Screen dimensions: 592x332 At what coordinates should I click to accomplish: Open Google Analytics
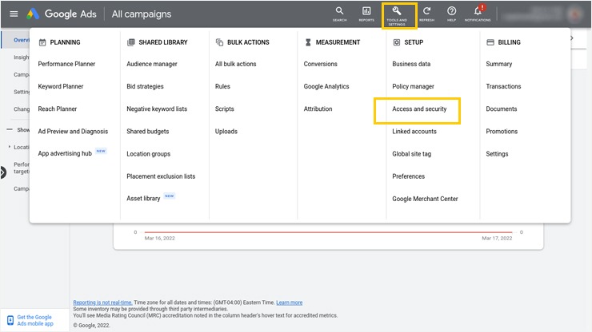coord(326,86)
